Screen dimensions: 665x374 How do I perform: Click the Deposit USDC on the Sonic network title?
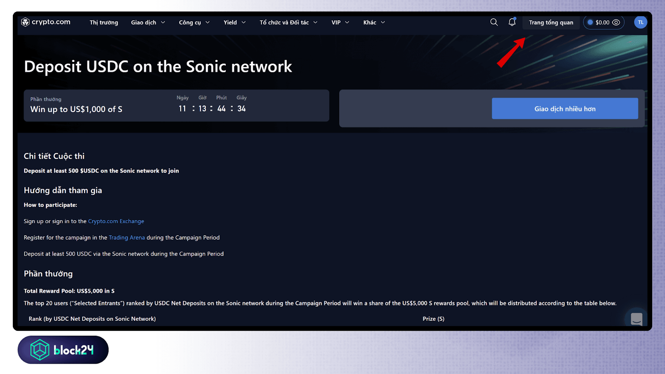point(158,66)
